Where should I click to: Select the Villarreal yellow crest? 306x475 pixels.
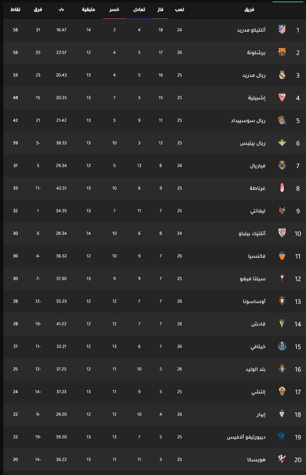[x=282, y=165]
